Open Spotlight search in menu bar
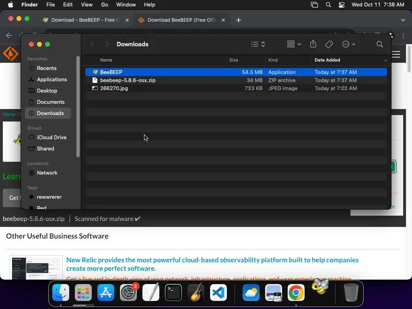Screen dimensions: 412x309 [328, 5]
